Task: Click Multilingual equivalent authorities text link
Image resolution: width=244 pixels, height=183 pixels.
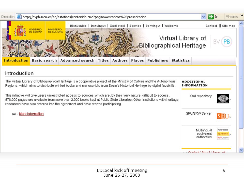Action: (x=204, y=134)
